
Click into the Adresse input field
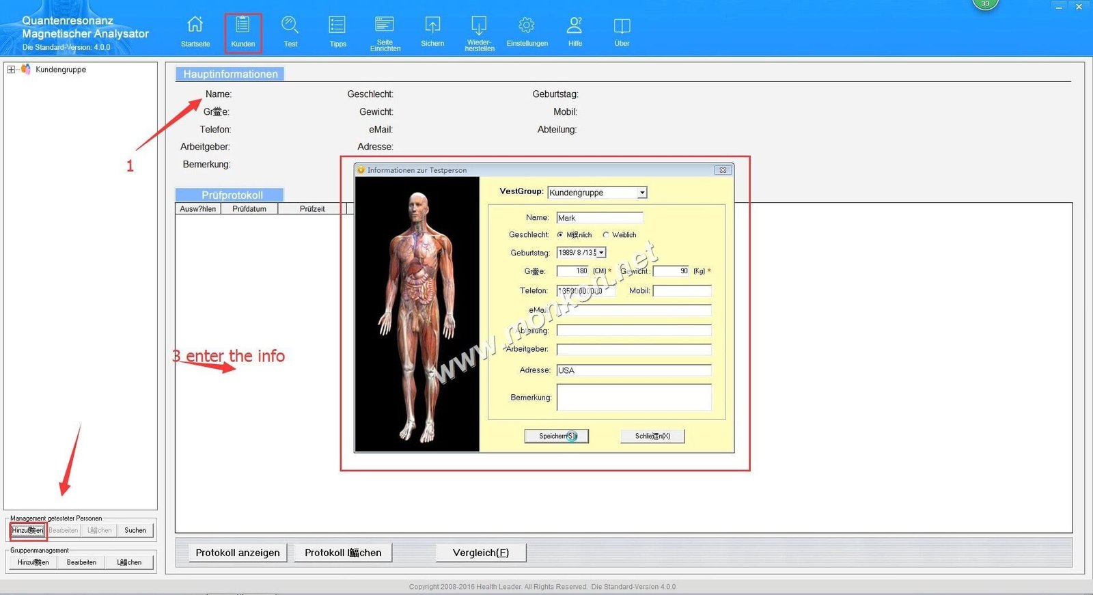tap(633, 370)
